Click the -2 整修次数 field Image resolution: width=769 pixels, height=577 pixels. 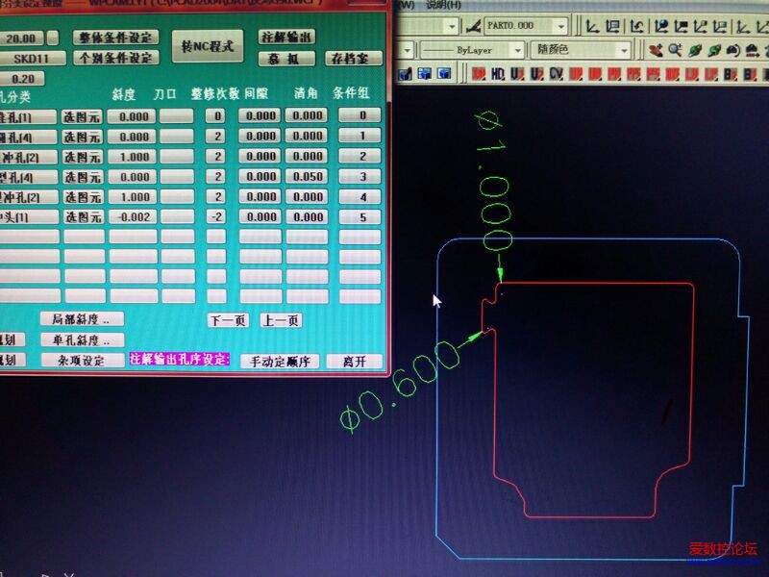(216, 217)
